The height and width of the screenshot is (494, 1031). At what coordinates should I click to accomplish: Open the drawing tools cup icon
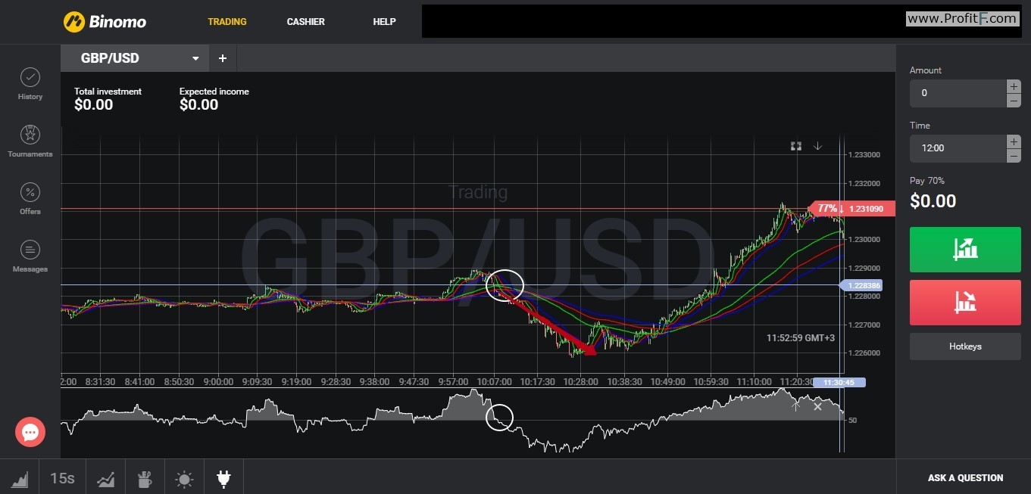145,478
